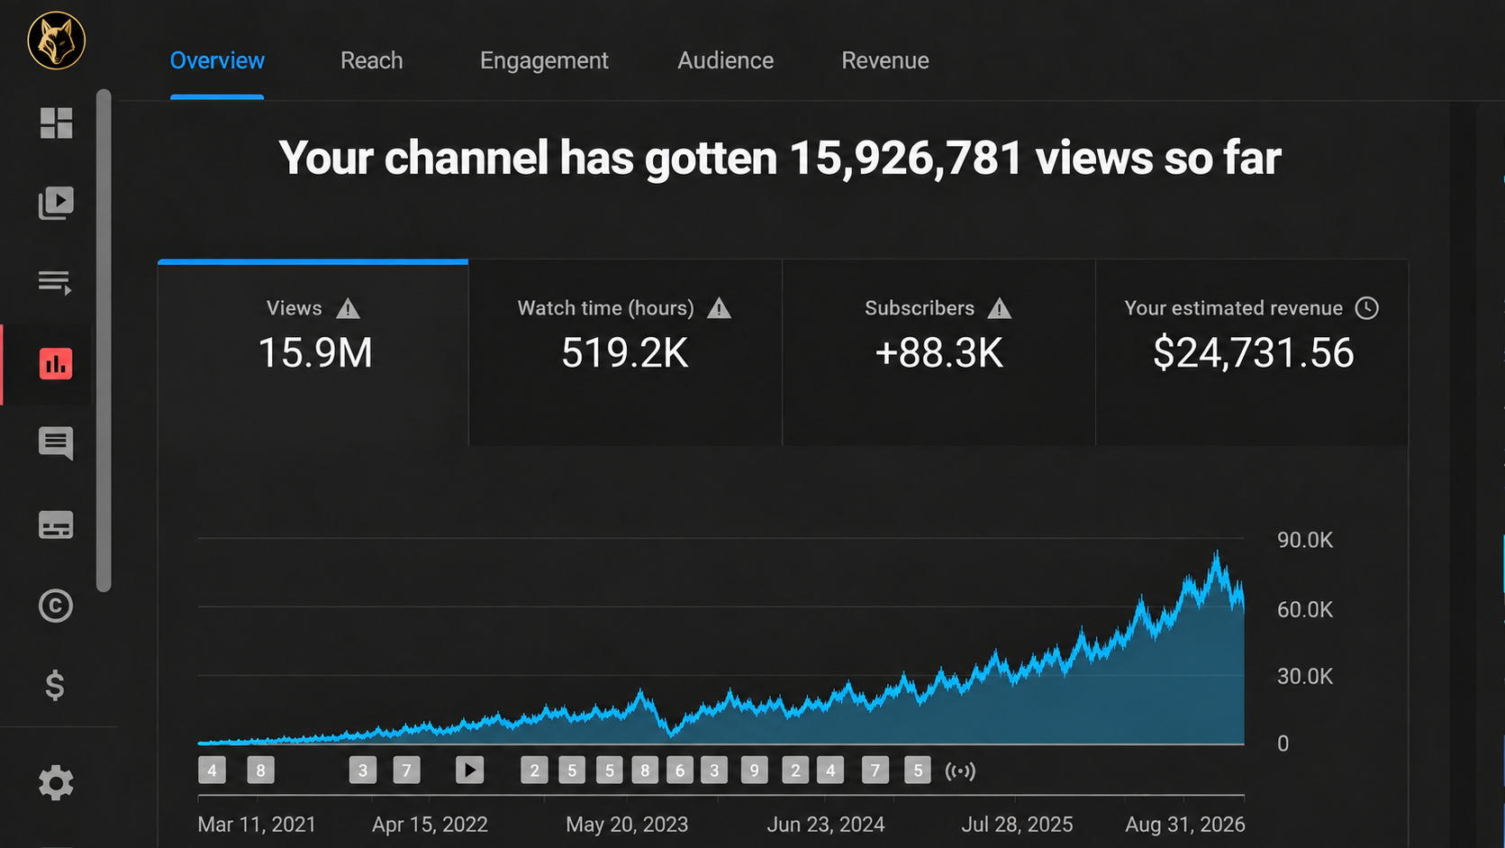Open the Revenue tab
1505x848 pixels.
(x=885, y=60)
